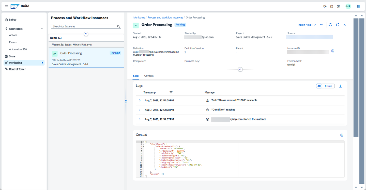Click the start event icon in last log row
Screen dimensions: 366x190
[x=207, y=119]
